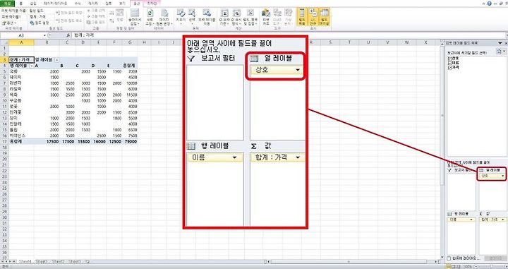Select column B header

click(x=47, y=42)
